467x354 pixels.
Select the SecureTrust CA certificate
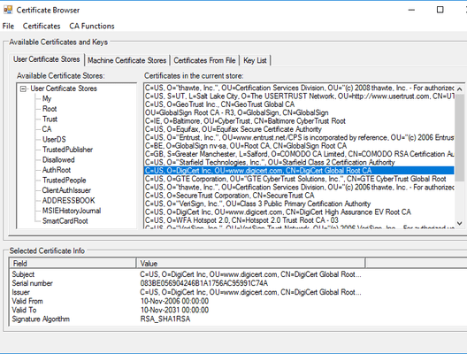coord(299,196)
